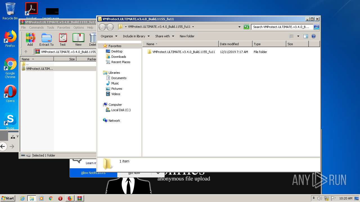360x202 pixels.
Task: Select Favorites in navigation pane
Action: click(x=115, y=46)
